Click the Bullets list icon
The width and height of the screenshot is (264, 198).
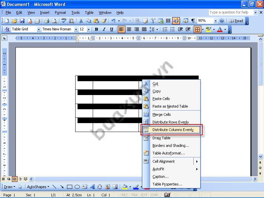tap(173, 29)
